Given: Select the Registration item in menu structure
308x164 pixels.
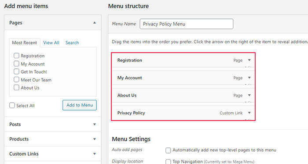Looking at the screenshot, I should point(183,60).
